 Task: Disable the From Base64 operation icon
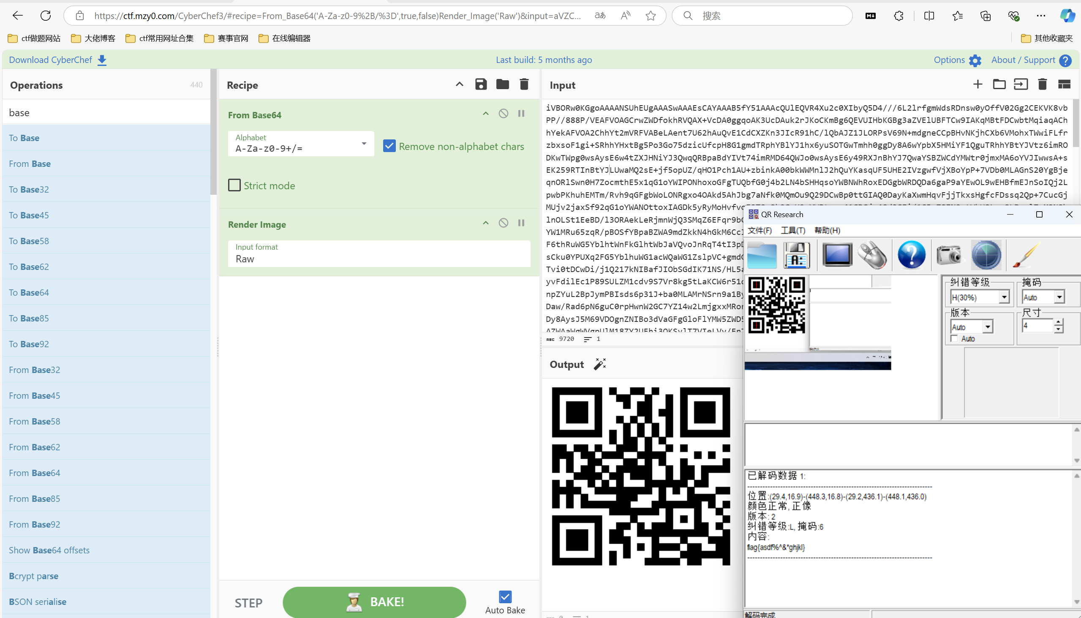504,113
